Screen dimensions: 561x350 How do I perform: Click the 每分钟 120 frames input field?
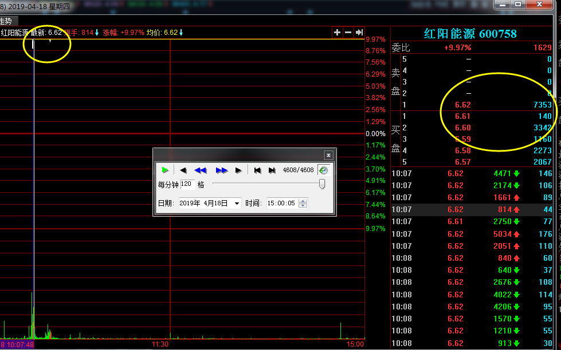(x=187, y=184)
